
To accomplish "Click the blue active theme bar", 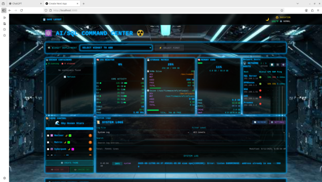I will pyautogui.click(x=69, y=129).
